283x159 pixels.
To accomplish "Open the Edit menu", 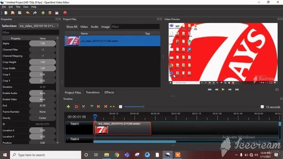I will 11,7.
